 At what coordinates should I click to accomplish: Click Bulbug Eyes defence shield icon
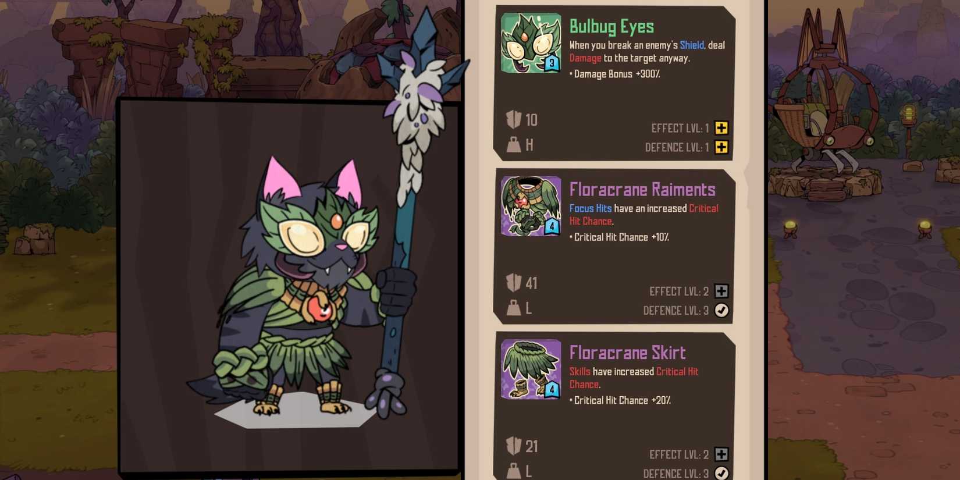(514, 120)
